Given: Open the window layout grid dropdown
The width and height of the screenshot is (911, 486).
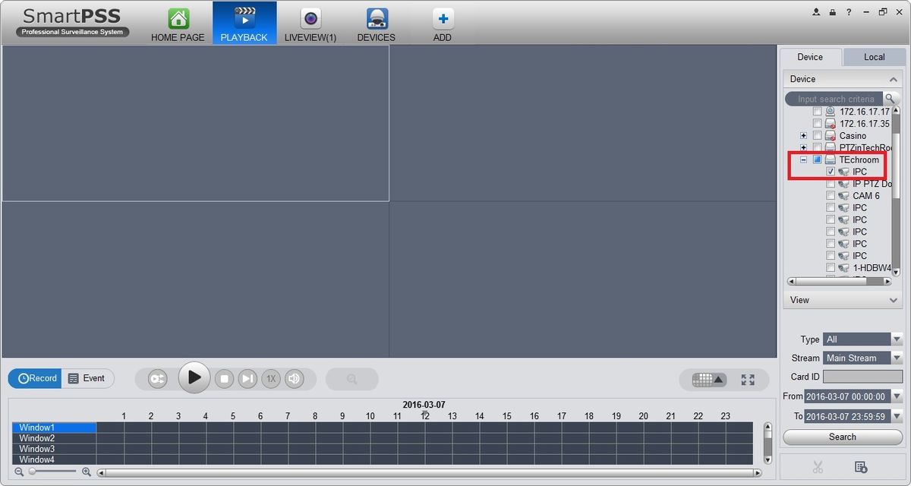Looking at the screenshot, I should 709,379.
